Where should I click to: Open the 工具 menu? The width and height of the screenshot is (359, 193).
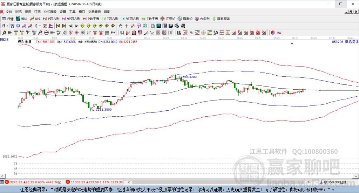click(x=72, y=12)
